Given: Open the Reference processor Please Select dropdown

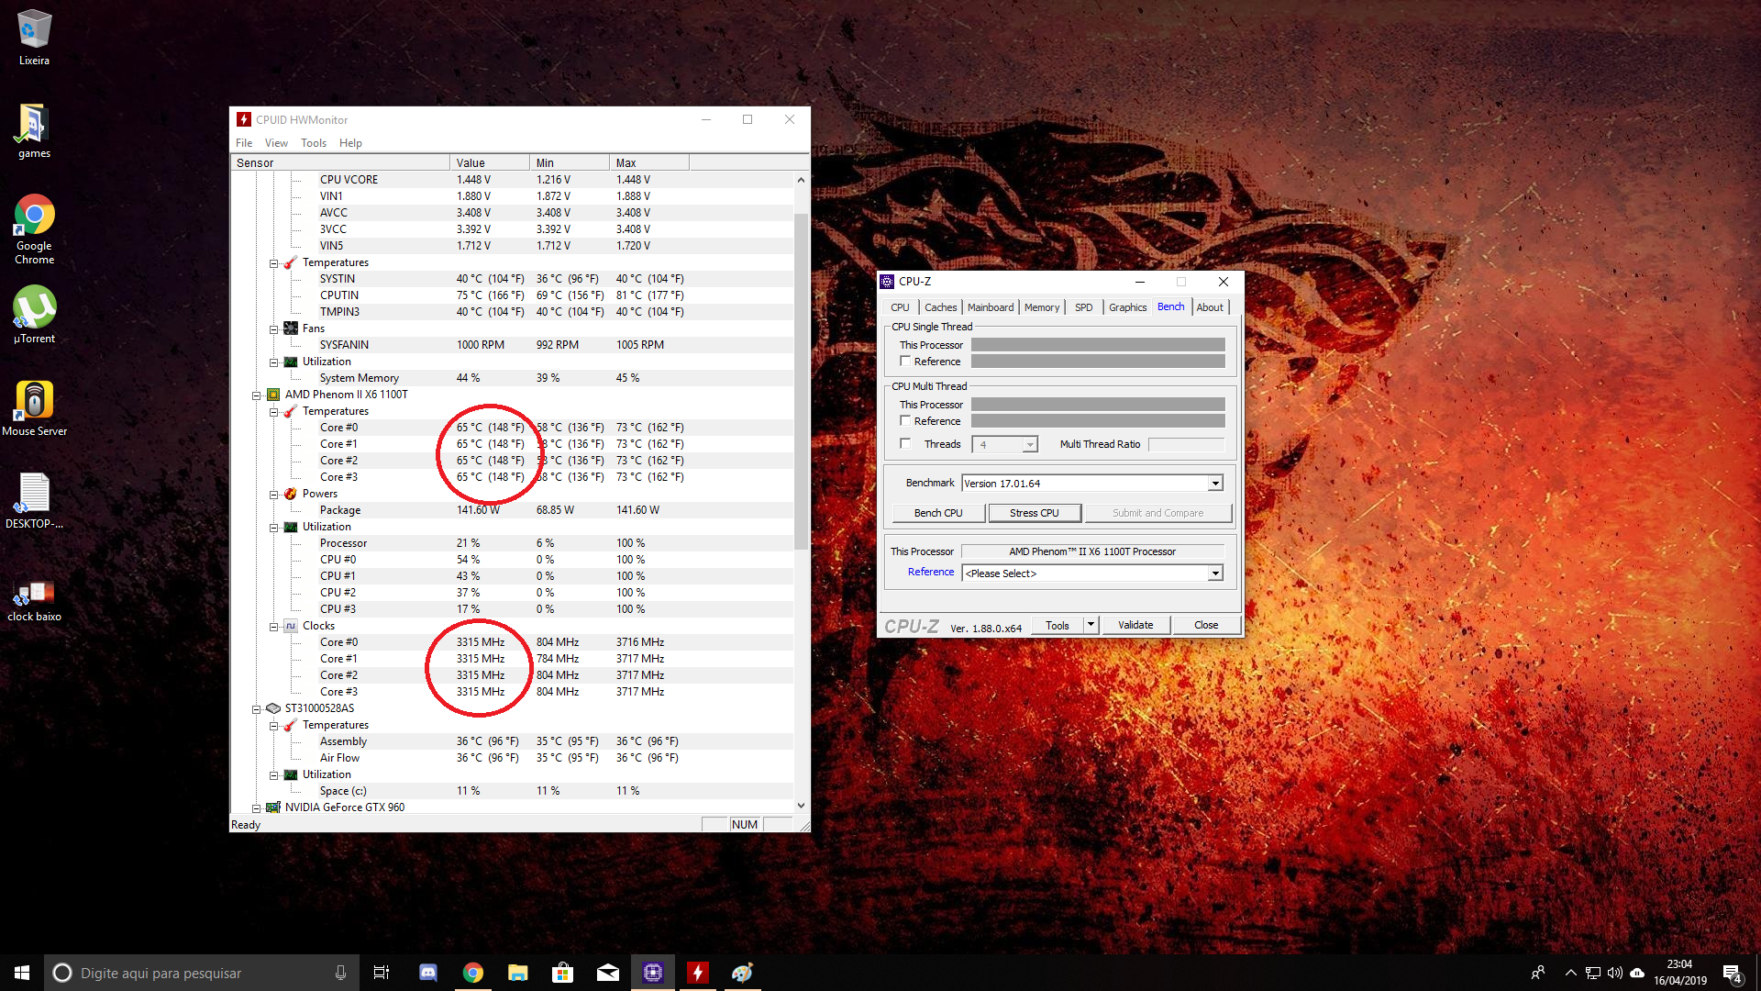Looking at the screenshot, I should 1215,573.
